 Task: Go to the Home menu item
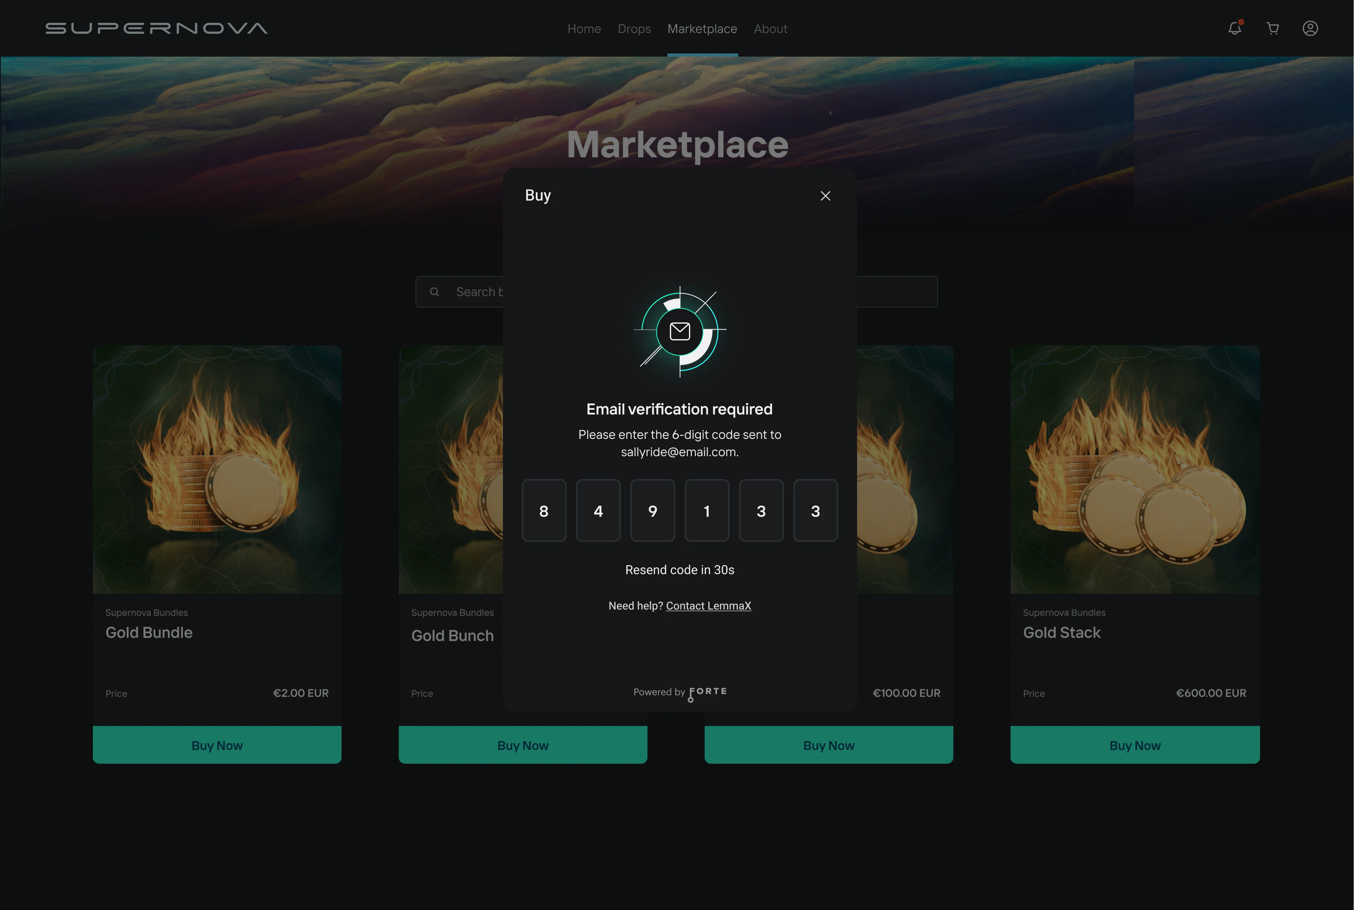(x=584, y=28)
